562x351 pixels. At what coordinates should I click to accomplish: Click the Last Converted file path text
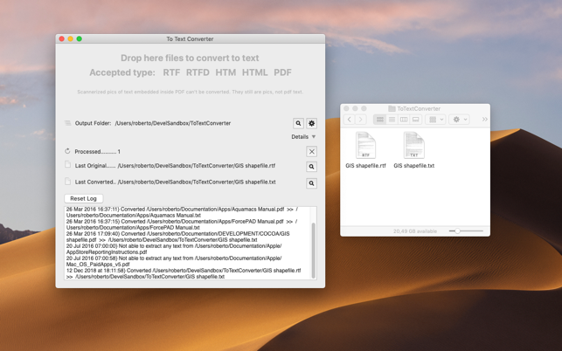[197, 182]
